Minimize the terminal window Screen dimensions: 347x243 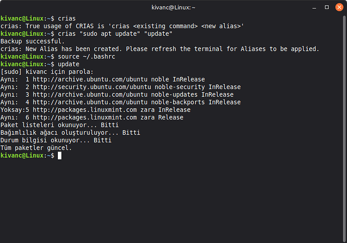[x=313, y=8]
